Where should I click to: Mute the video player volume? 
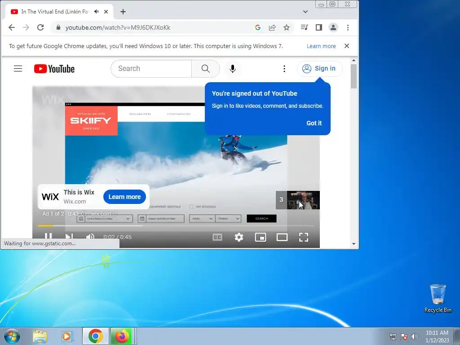click(90, 237)
